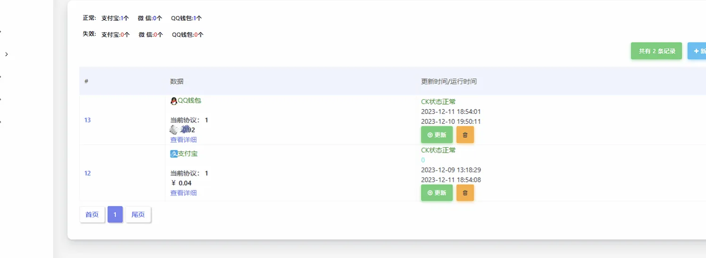
Task: Click the # column header
Action: pos(86,81)
